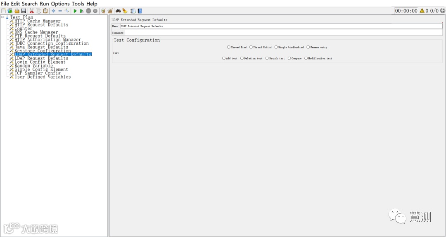Open the Run menu
446x237 pixels.
tap(44, 4)
